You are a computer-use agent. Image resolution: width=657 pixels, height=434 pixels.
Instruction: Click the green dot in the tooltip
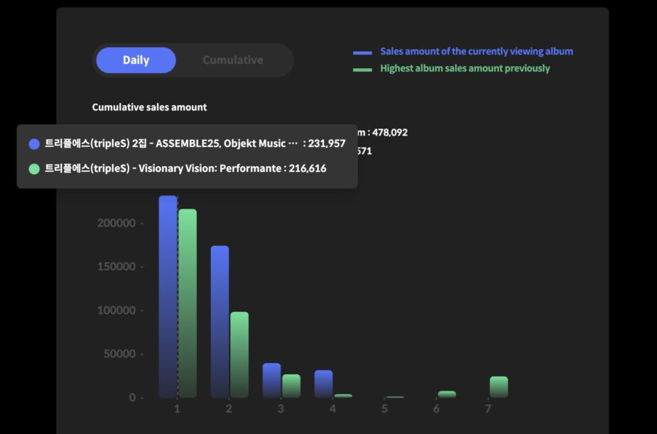coord(34,169)
